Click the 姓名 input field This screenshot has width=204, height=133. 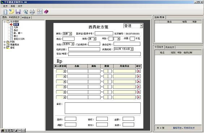69,39
